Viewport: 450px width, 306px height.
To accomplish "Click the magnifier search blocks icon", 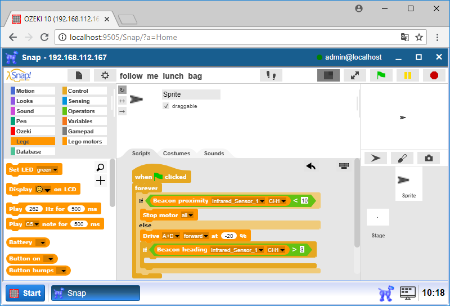I will click(101, 167).
